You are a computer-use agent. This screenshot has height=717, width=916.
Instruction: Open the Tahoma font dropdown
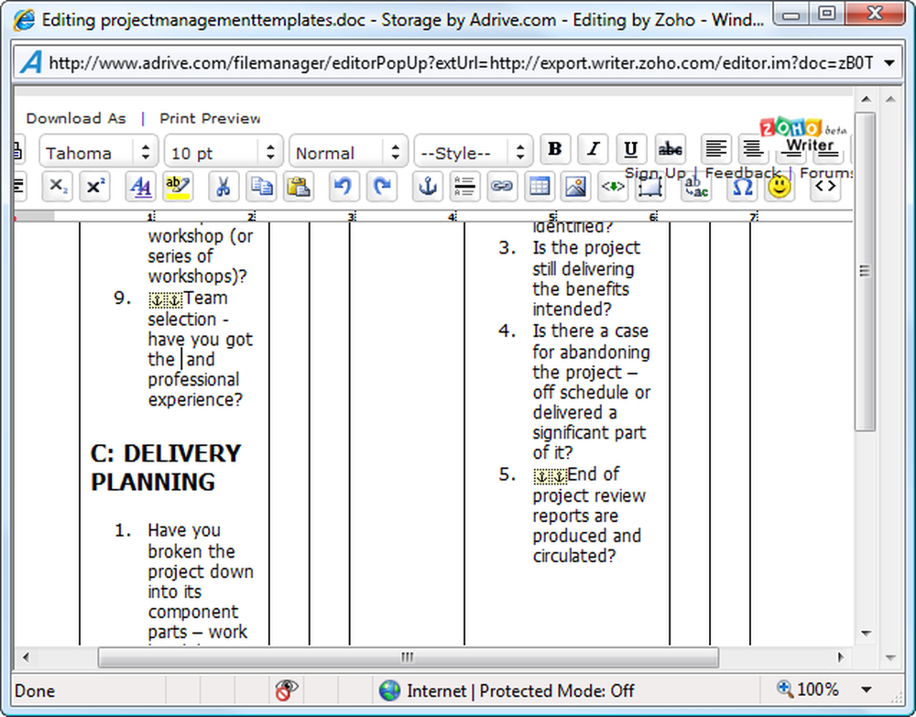99,152
